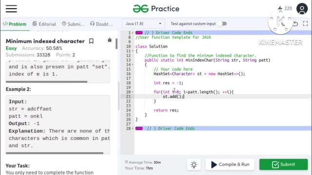312x175 pixels.
Task: Toggle theme with the lightbulb button
Action: tap(194, 164)
